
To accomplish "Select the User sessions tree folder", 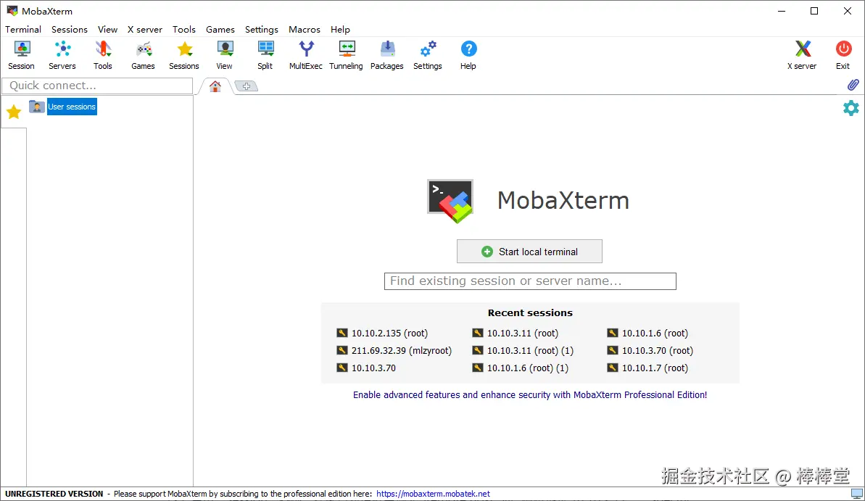I will point(72,107).
